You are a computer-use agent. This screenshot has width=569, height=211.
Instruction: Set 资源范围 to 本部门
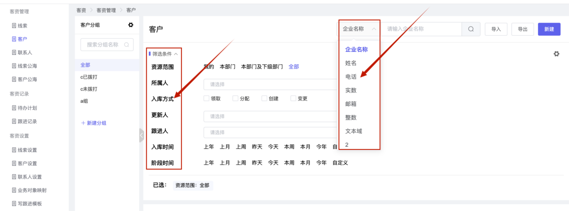point(228,66)
